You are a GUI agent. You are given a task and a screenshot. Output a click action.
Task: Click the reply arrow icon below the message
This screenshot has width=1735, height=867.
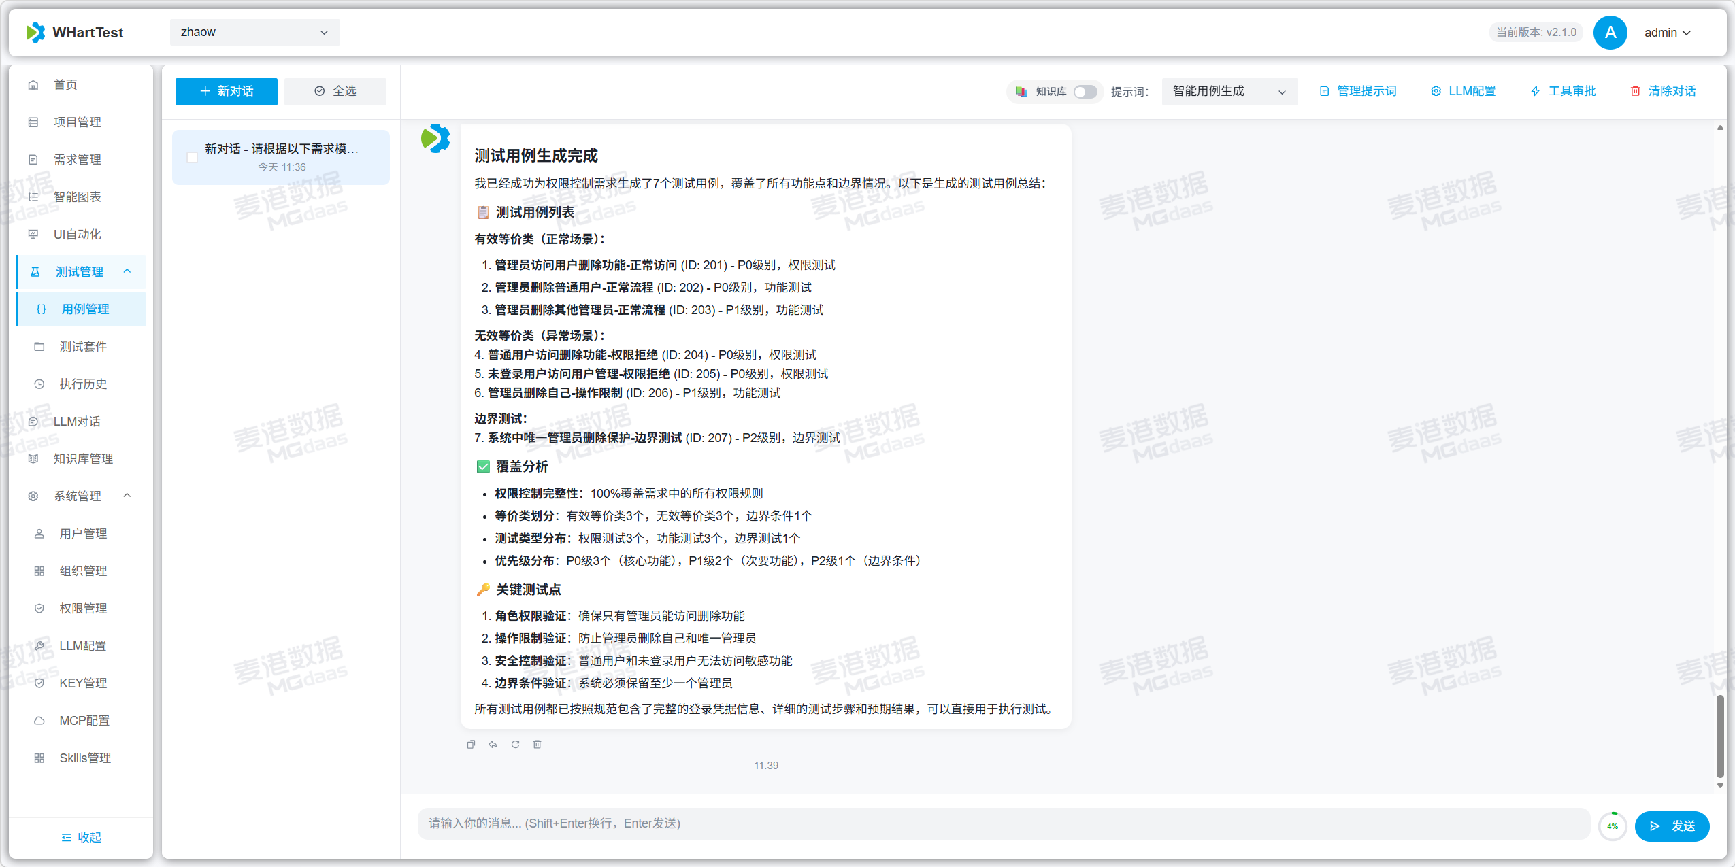tap(493, 744)
